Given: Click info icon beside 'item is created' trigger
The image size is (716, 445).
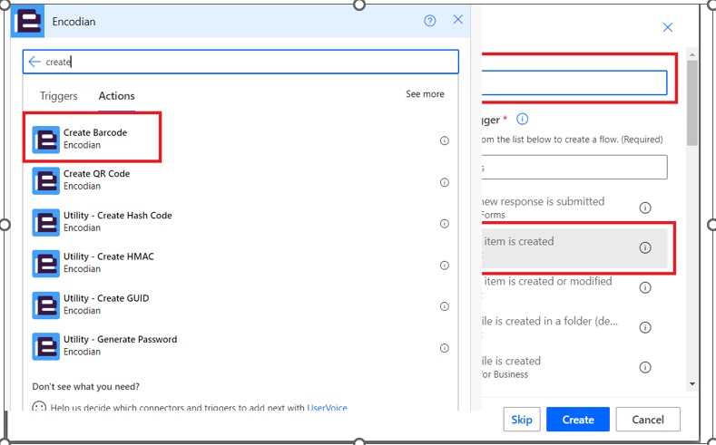Looking at the screenshot, I should (x=645, y=247).
